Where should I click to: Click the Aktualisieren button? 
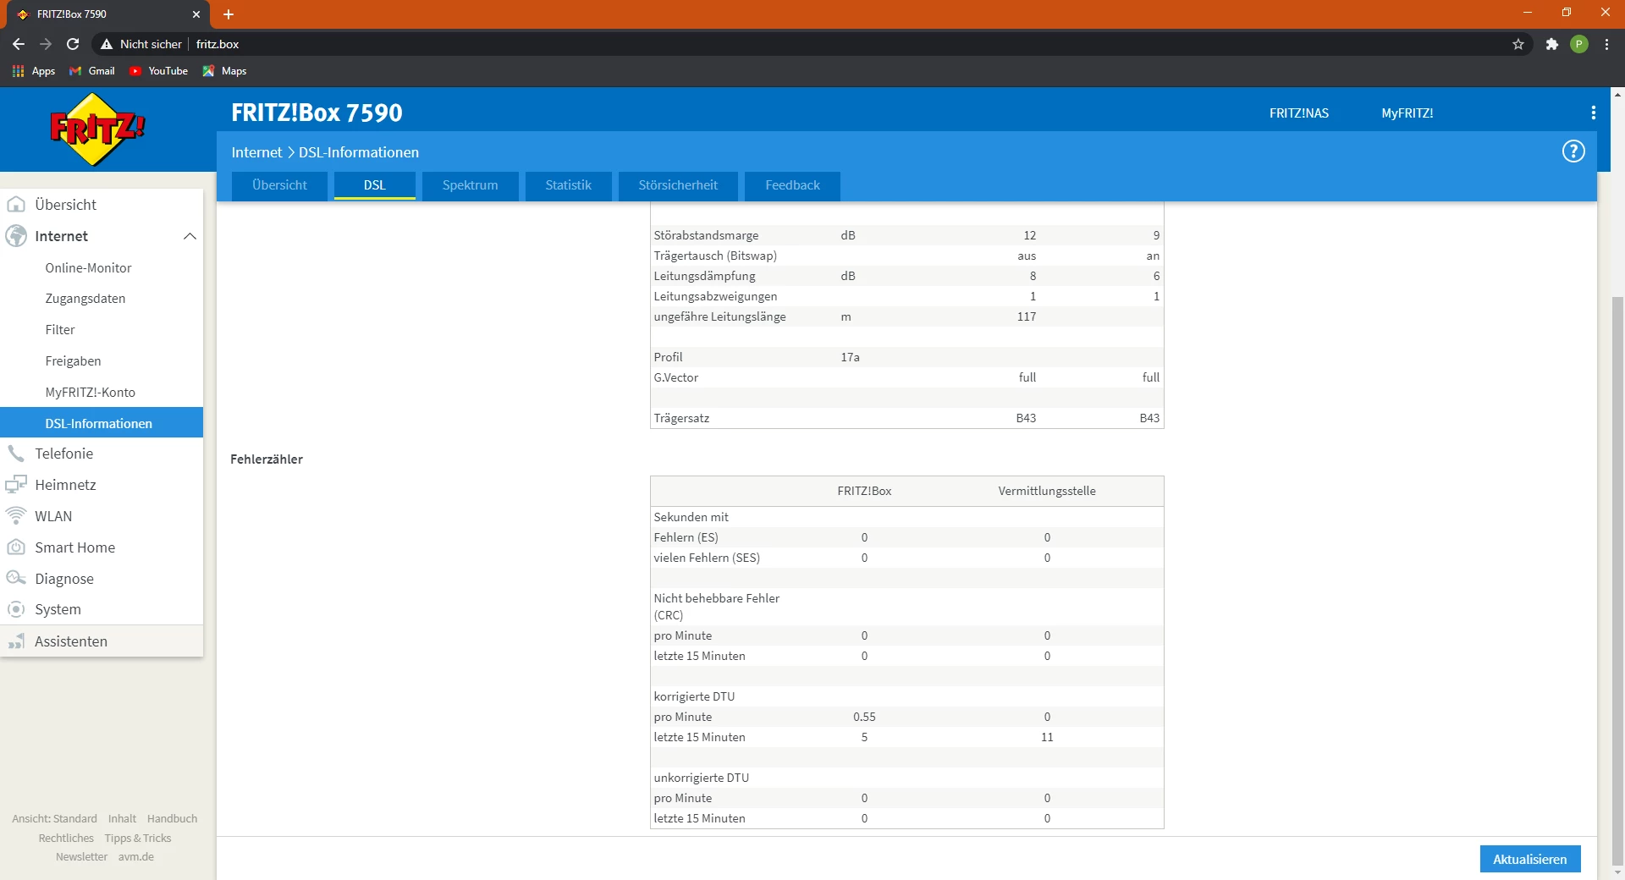click(1530, 859)
